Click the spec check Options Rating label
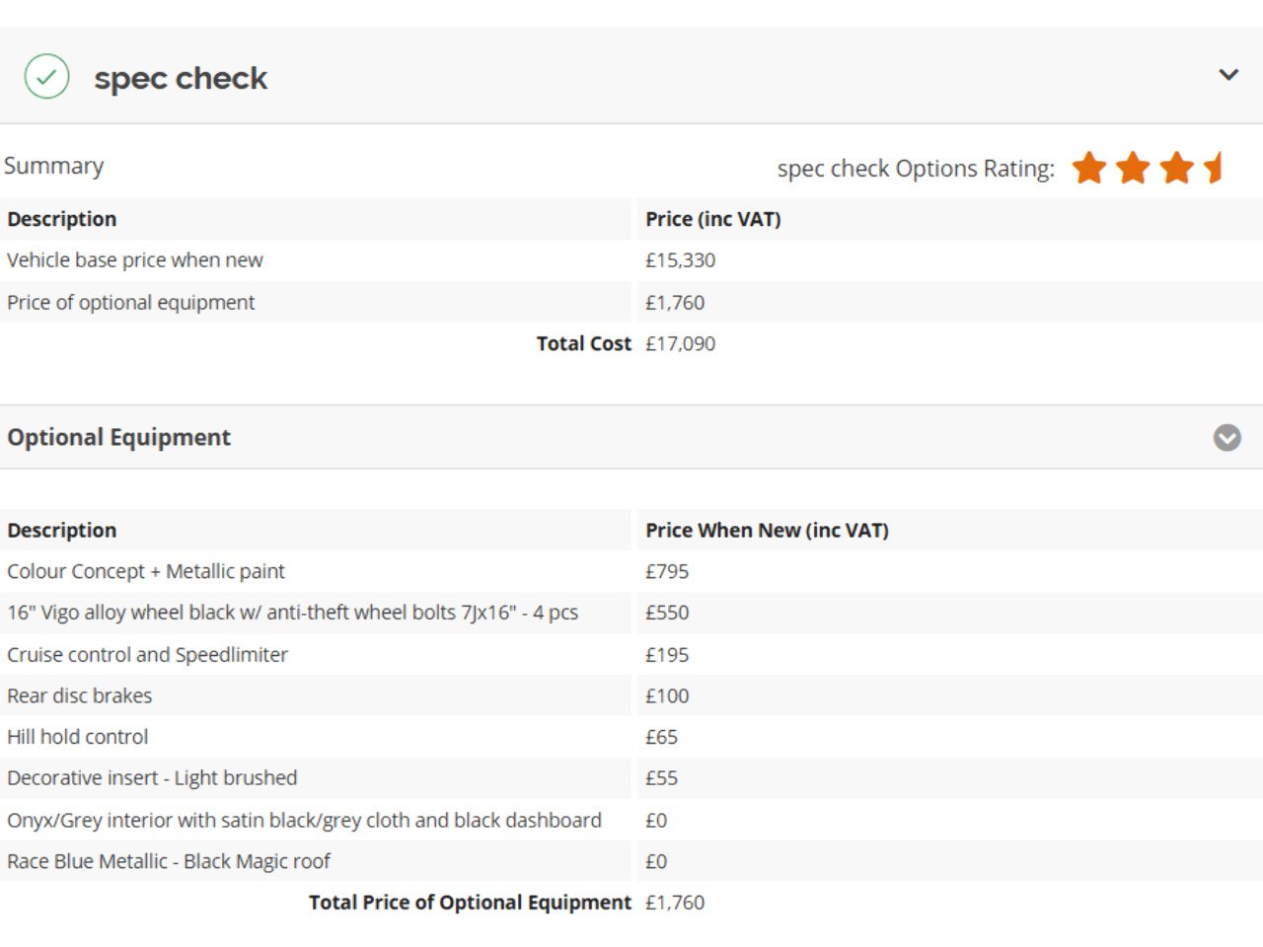 [x=915, y=169]
